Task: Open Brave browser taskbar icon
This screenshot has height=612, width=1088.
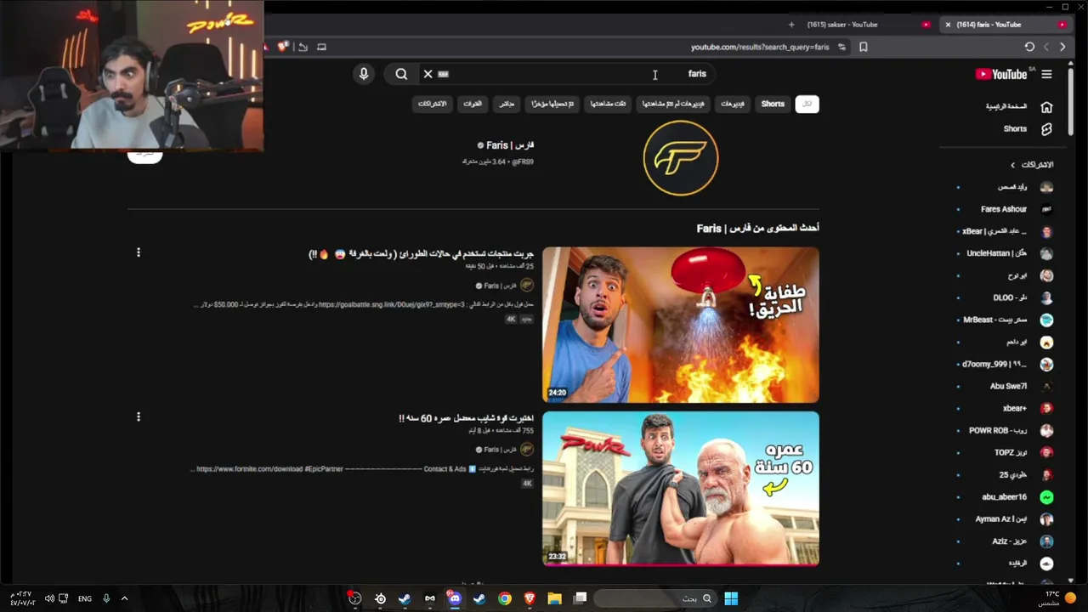Action: pyautogui.click(x=530, y=598)
